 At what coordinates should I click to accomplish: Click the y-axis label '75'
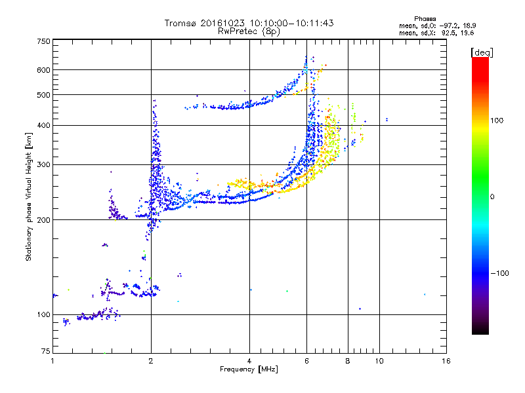click(46, 351)
